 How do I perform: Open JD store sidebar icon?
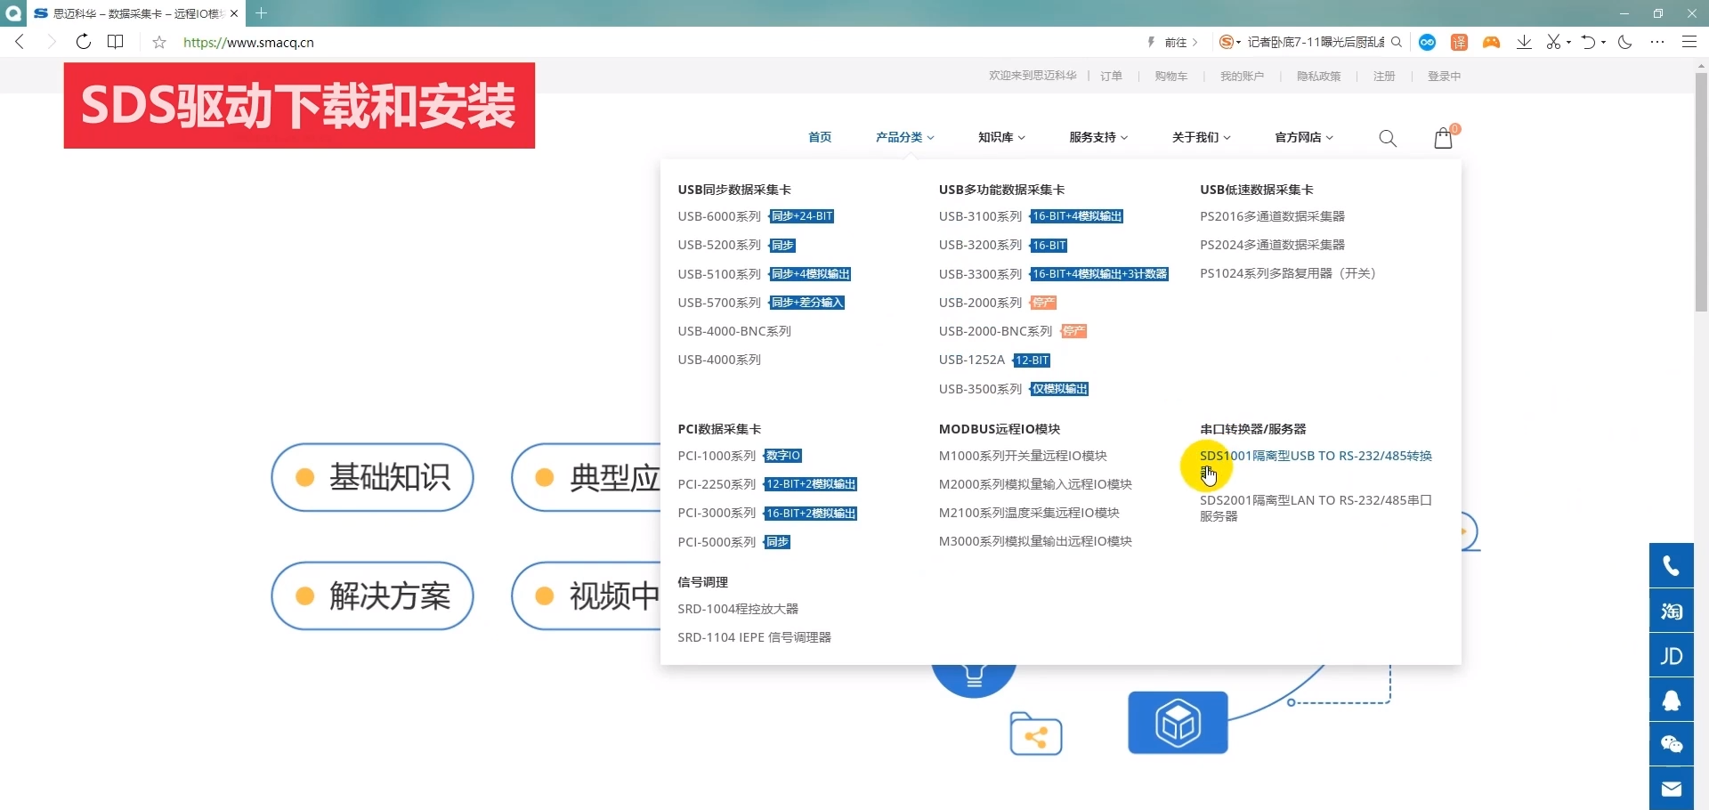pyautogui.click(x=1671, y=655)
